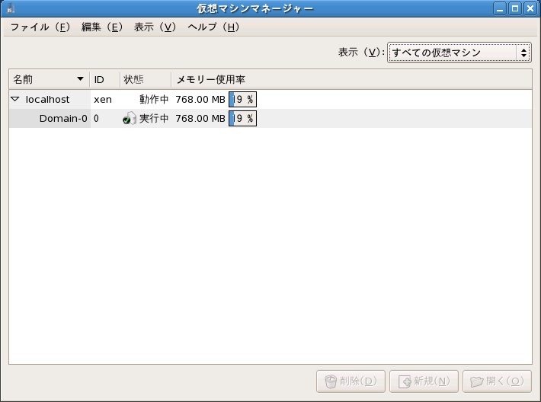Click the Domain-0 running status icon

[130, 118]
